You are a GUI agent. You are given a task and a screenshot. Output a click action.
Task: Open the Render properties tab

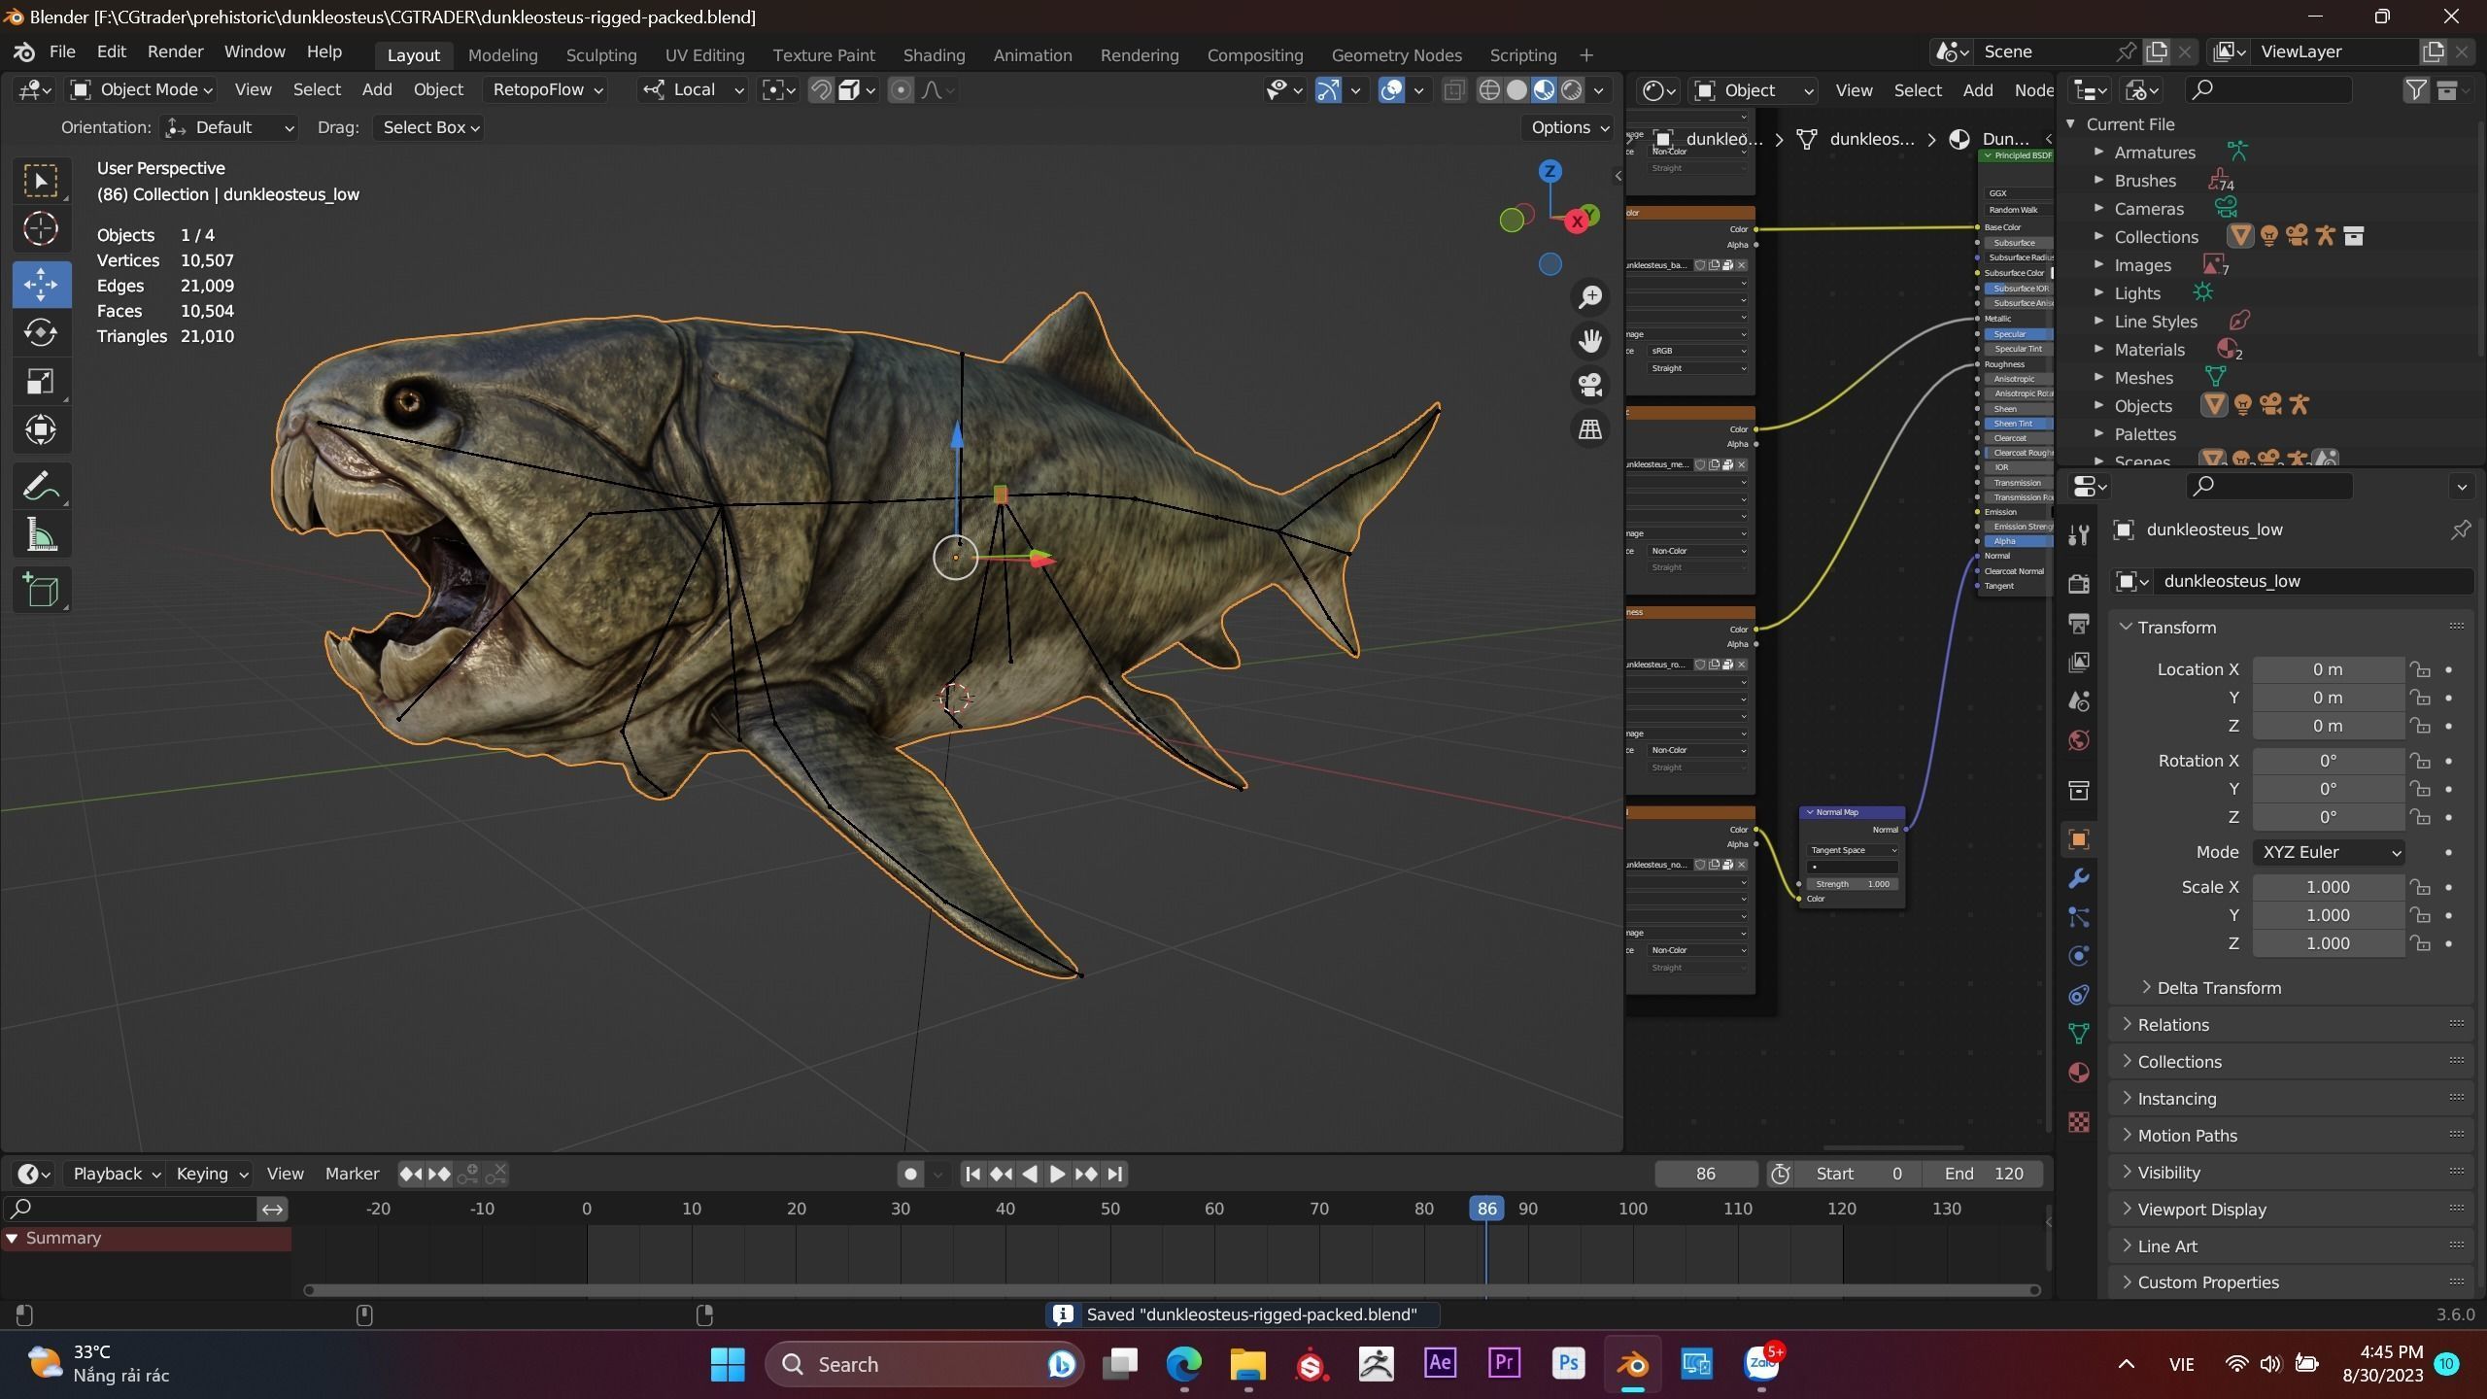2079,584
